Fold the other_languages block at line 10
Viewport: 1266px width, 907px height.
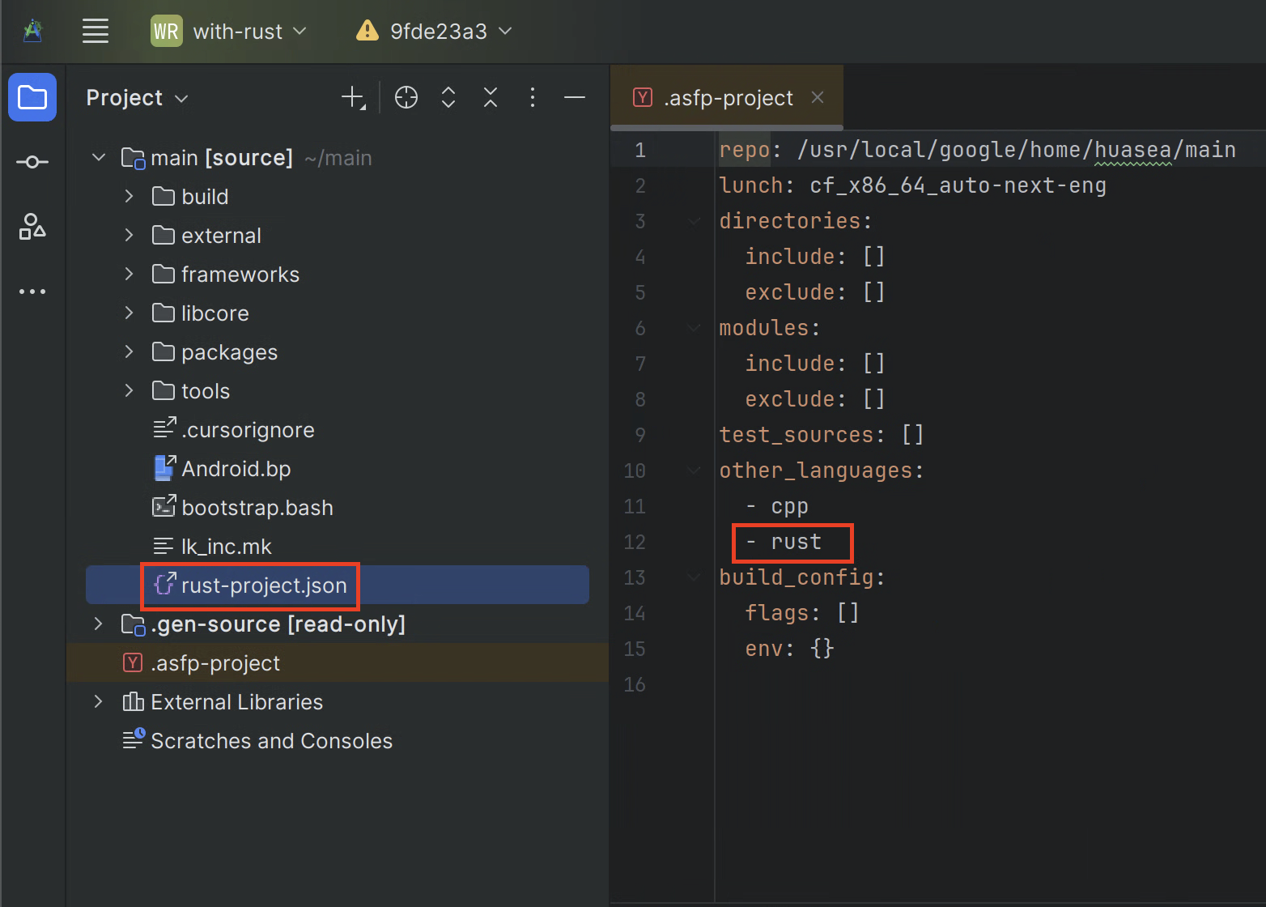693,470
